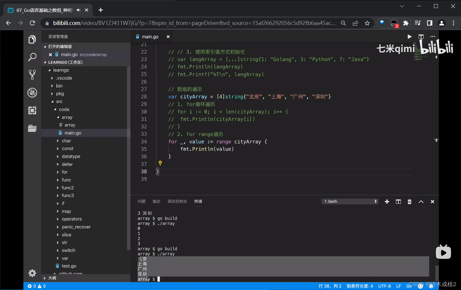Close main.go in open editors list
Screen dimensions: 461x290
[50, 54]
